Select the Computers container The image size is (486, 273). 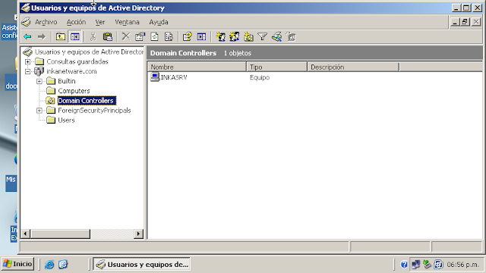74,91
